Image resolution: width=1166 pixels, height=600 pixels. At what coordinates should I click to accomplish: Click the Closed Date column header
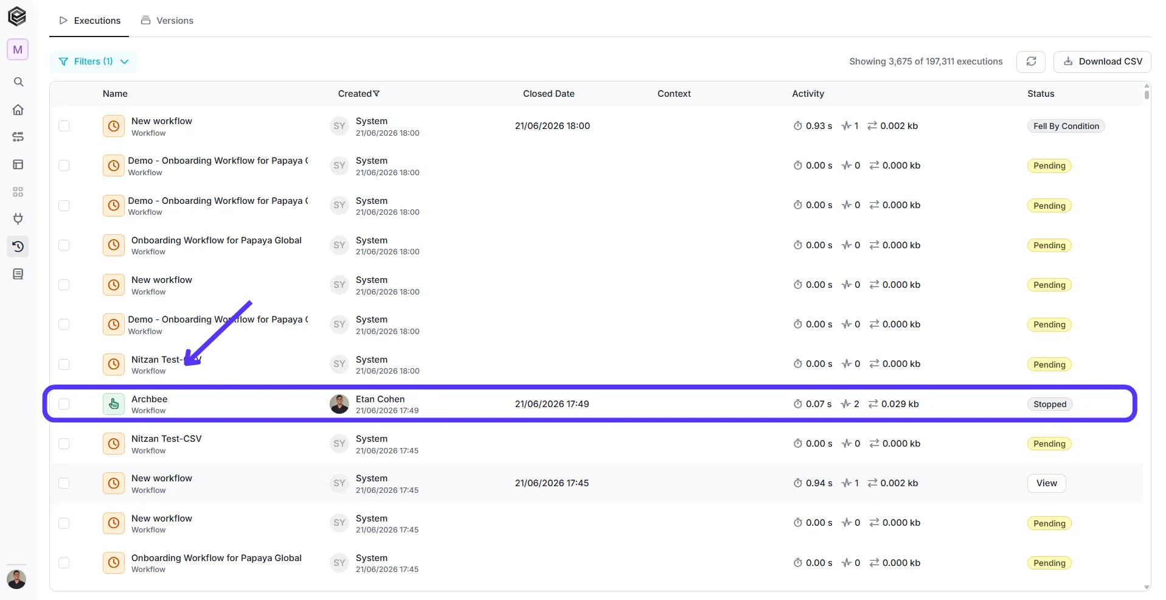pyautogui.click(x=549, y=94)
